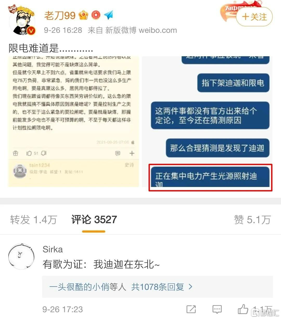Tap the crown membership badge
This screenshot has width=281, height=319.
[83, 15]
